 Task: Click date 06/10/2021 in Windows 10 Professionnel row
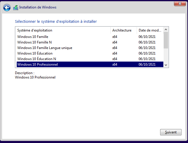147,64
